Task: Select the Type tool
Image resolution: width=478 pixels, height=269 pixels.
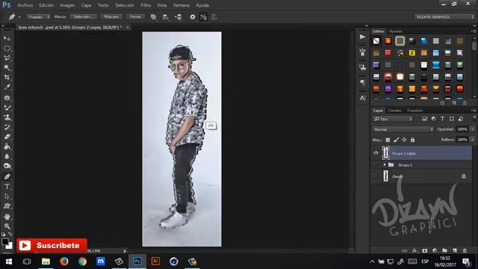Action: 7,186
